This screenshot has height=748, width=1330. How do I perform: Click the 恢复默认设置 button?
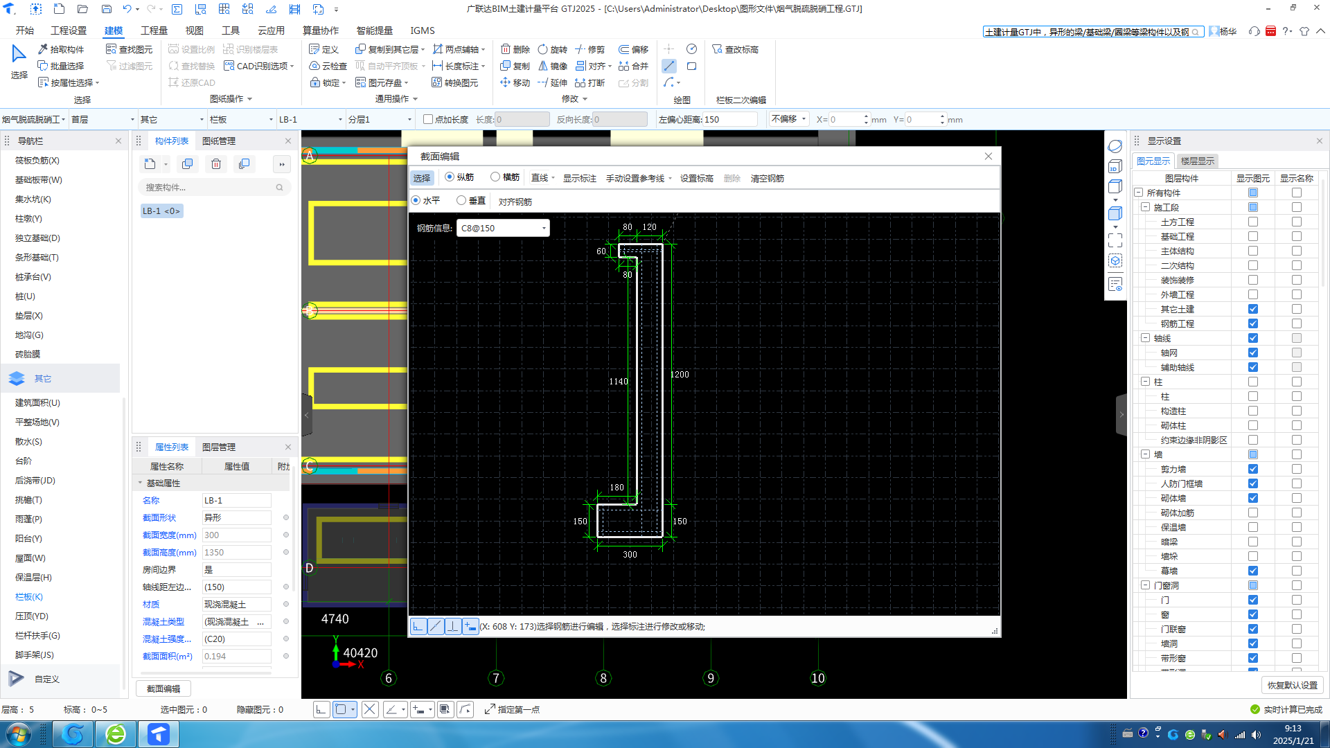point(1292,685)
